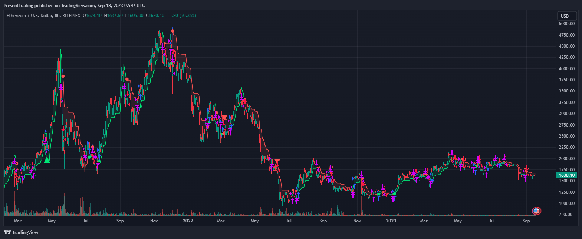Open the TradingView logo link

(x=21, y=232)
